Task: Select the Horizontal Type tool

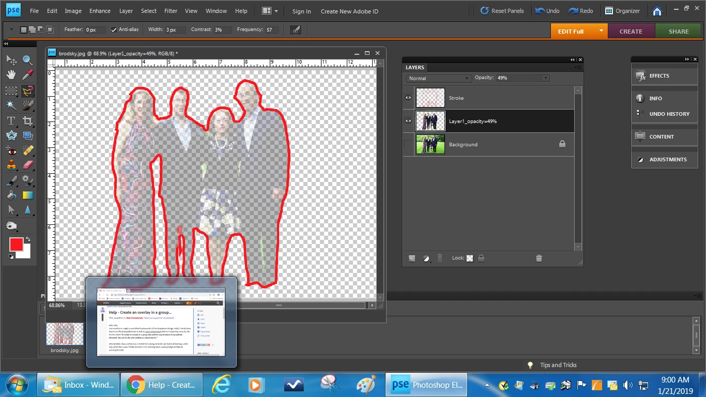Action: (11, 121)
